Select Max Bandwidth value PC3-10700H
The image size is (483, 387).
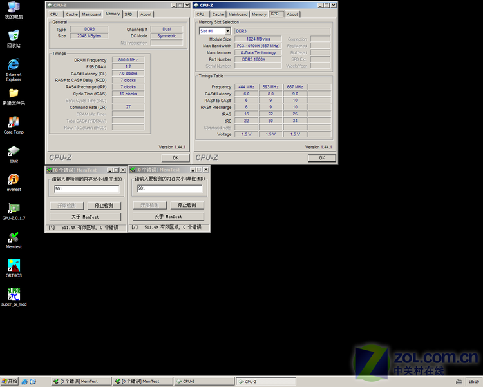coord(258,46)
